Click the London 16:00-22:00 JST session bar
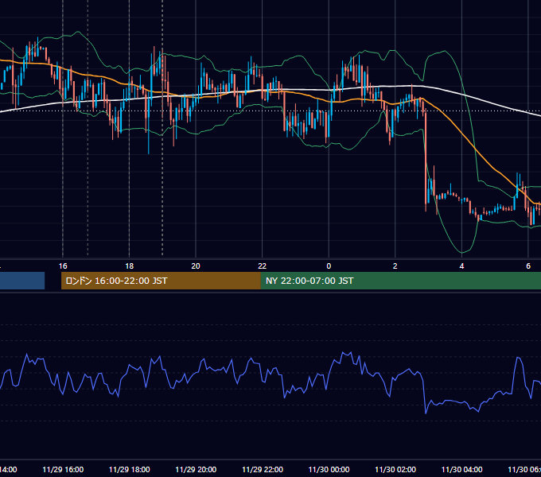 pyautogui.click(x=161, y=281)
